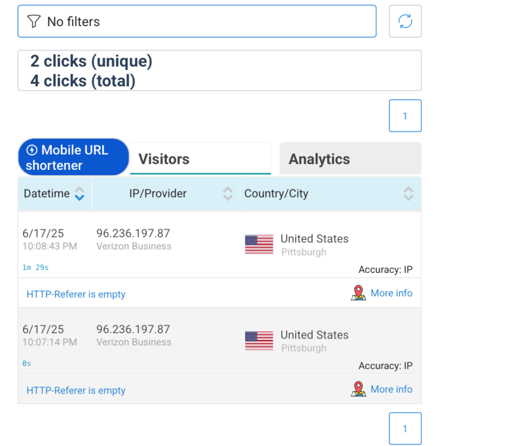Click the US flag in the 10:07:14 PM row
The width and height of the screenshot is (516, 446).
click(x=259, y=341)
